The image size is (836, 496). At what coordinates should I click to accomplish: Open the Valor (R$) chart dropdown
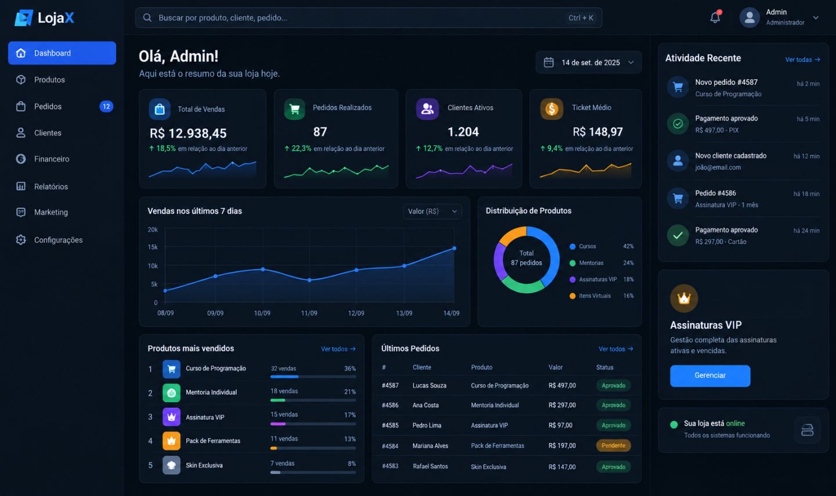[x=433, y=211]
